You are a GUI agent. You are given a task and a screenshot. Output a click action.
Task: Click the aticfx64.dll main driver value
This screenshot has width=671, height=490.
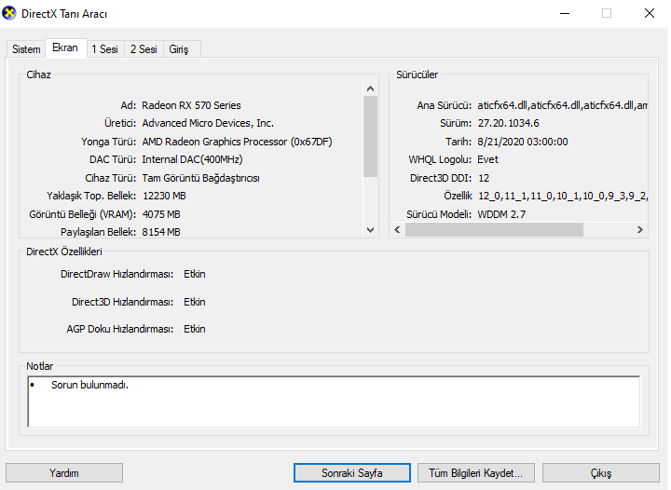tap(562, 105)
